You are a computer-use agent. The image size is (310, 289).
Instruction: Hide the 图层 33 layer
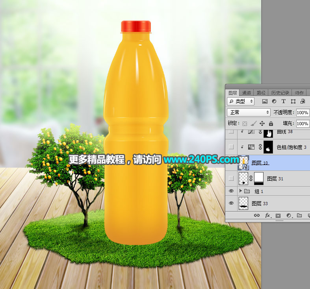pyautogui.click(x=231, y=203)
